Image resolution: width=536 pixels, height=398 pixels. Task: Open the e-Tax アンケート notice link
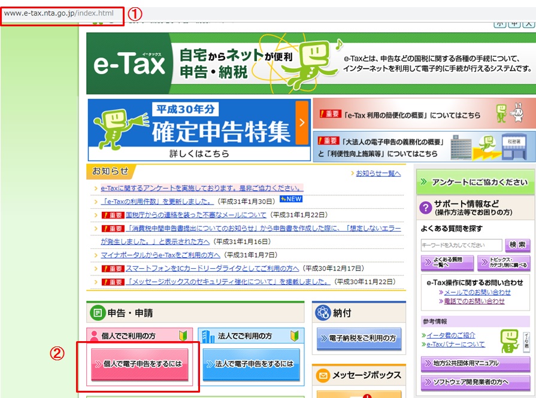pyautogui.click(x=202, y=188)
